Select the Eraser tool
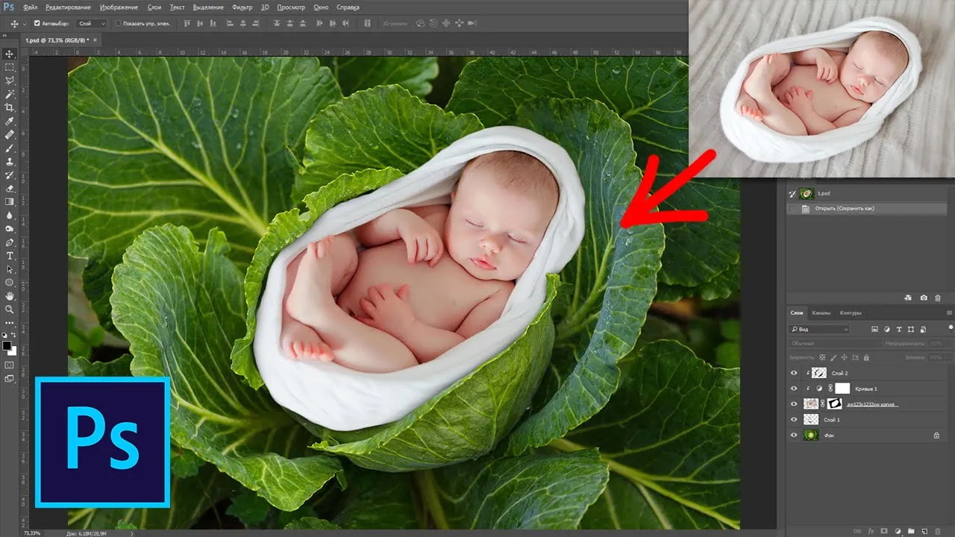Image resolution: width=955 pixels, height=537 pixels. click(x=10, y=189)
